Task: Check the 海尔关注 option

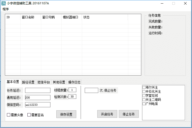Action: point(144,88)
